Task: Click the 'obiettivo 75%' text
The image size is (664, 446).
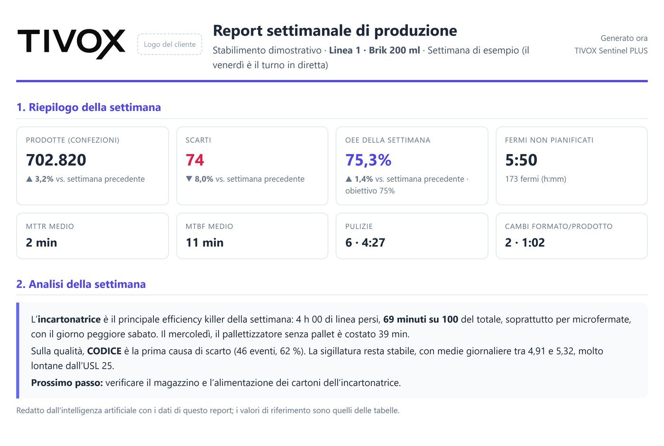Action: click(x=370, y=191)
